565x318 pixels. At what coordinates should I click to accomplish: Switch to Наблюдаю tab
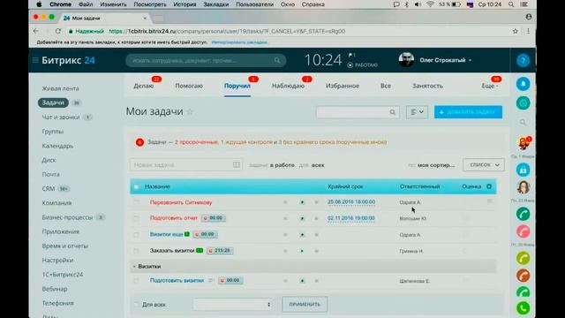coord(288,86)
